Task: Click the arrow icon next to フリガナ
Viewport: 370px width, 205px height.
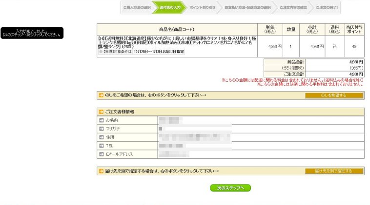Action: [102, 129]
